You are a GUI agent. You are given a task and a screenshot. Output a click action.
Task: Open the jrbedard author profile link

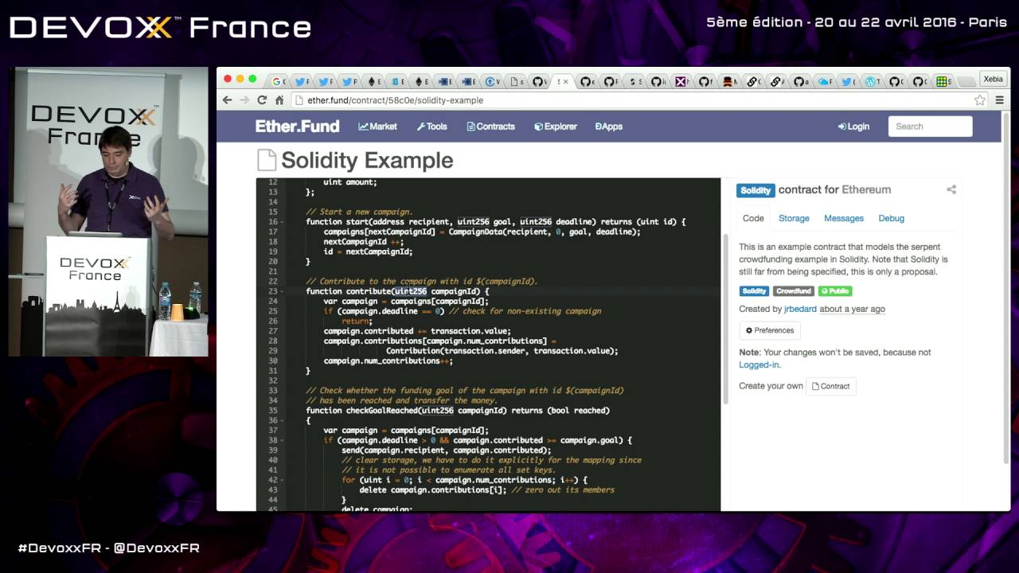coord(800,309)
